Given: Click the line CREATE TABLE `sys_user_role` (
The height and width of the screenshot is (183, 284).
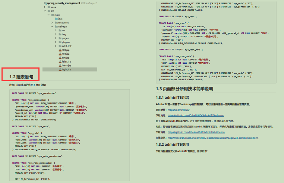Looking at the screenshot, I should (x=176, y=56).
